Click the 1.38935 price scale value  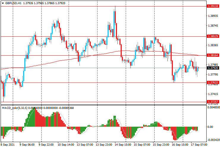point(213,16)
